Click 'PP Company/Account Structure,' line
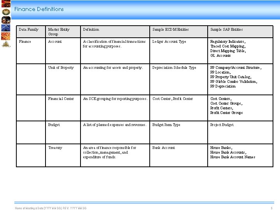This screenshot has height=210, width=280. click(x=236, y=68)
